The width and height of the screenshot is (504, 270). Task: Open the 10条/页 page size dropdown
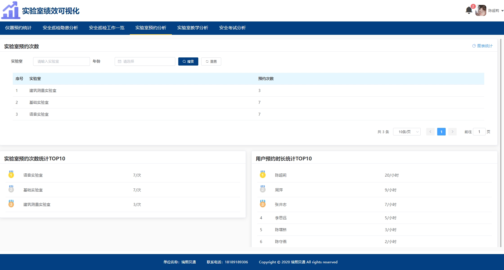tap(406, 132)
